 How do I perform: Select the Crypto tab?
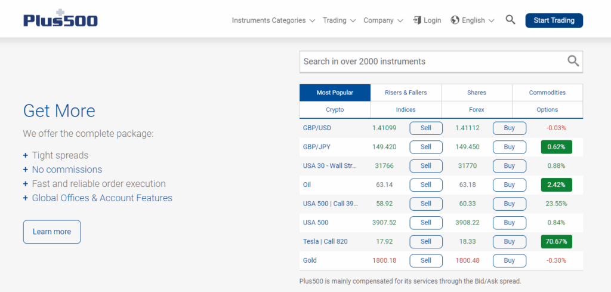(x=335, y=110)
